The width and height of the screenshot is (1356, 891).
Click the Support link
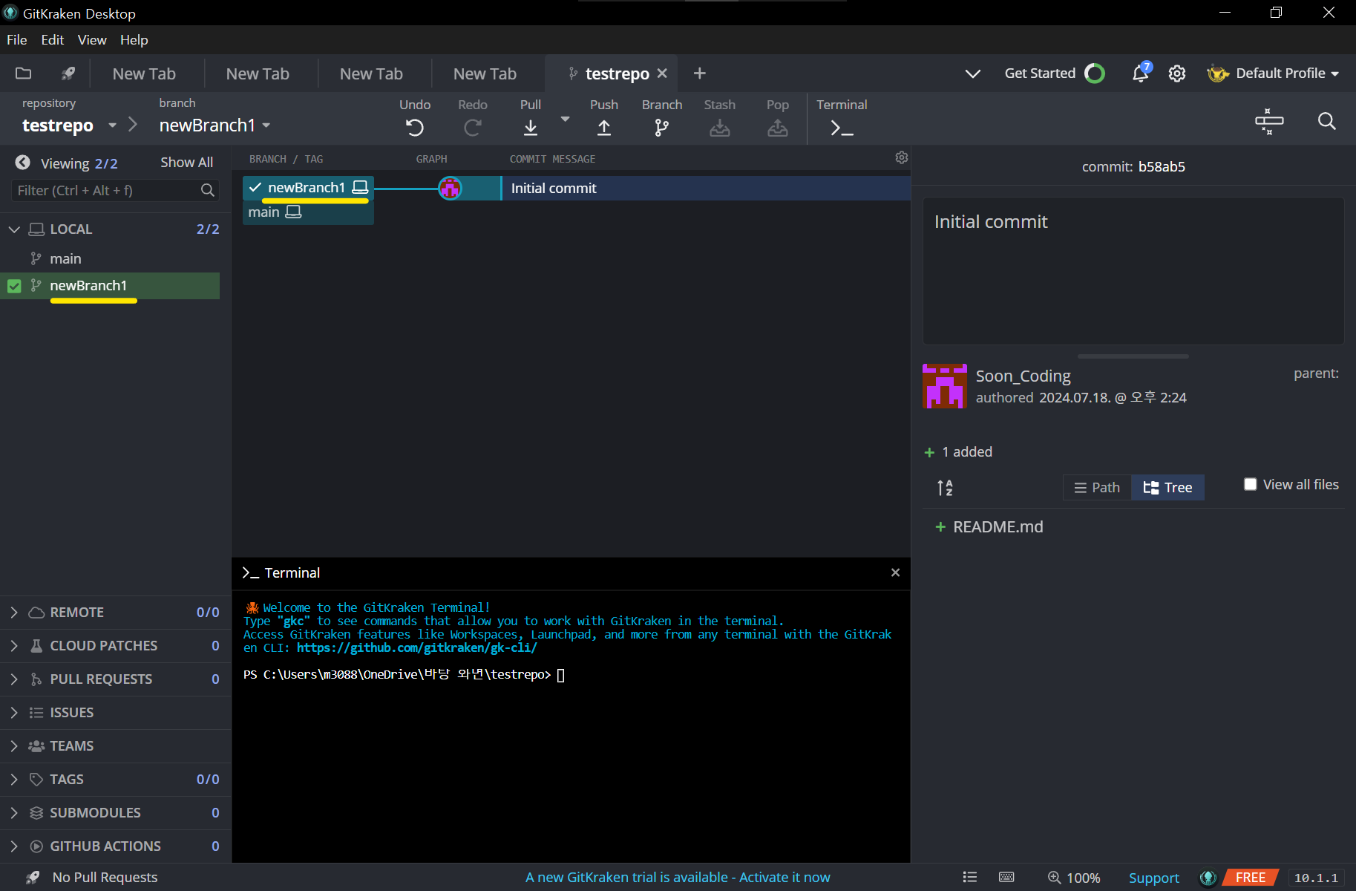(1153, 878)
